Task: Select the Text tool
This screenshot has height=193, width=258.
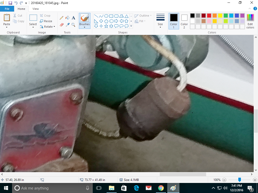Action: point(73,18)
